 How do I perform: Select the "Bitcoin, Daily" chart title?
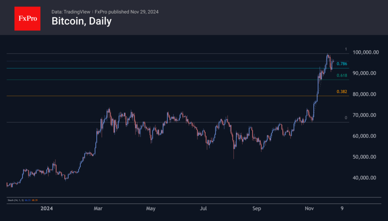[x=81, y=21]
